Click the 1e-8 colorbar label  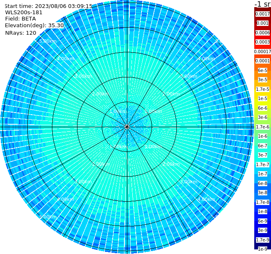tap(263, 211)
